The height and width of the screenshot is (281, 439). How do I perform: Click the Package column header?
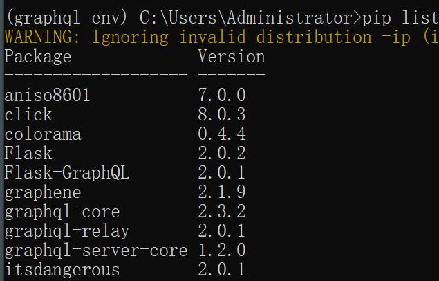coord(38,57)
